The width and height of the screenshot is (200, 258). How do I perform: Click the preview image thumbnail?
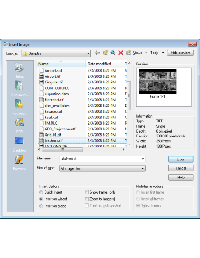[158, 81]
